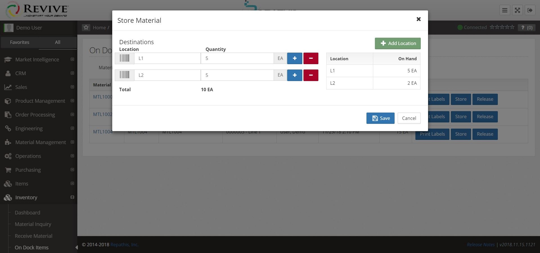Screen dimensions: 540x253
Task: Cancel the Store Material dialog
Action: [409, 118]
